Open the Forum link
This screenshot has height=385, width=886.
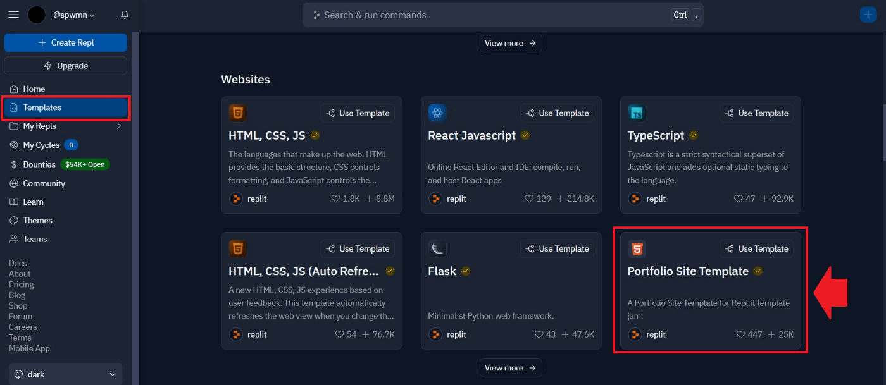click(21, 317)
